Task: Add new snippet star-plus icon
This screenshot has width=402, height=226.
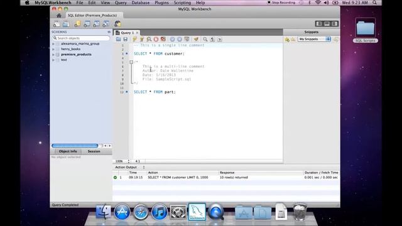Action: pos(287,40)
